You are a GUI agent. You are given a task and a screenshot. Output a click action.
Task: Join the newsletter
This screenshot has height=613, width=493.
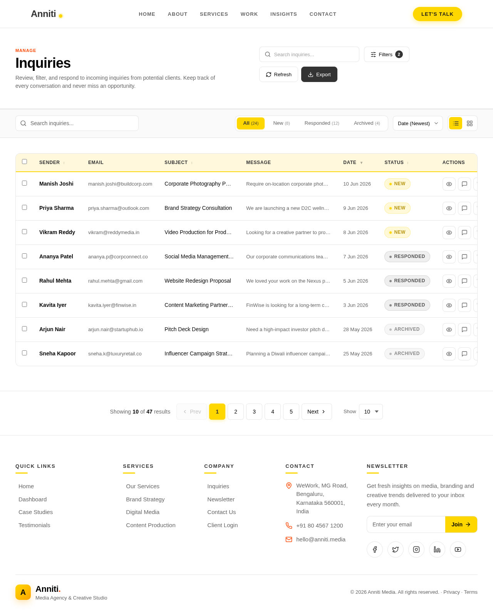[x=461, y=524]
